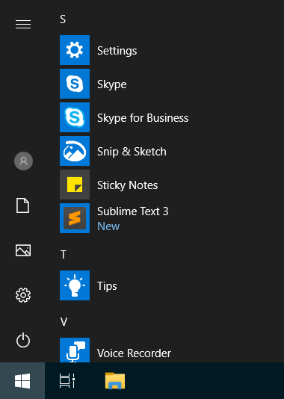
Task: Expand the Start menu hamburger button
Action: point(23,24)
